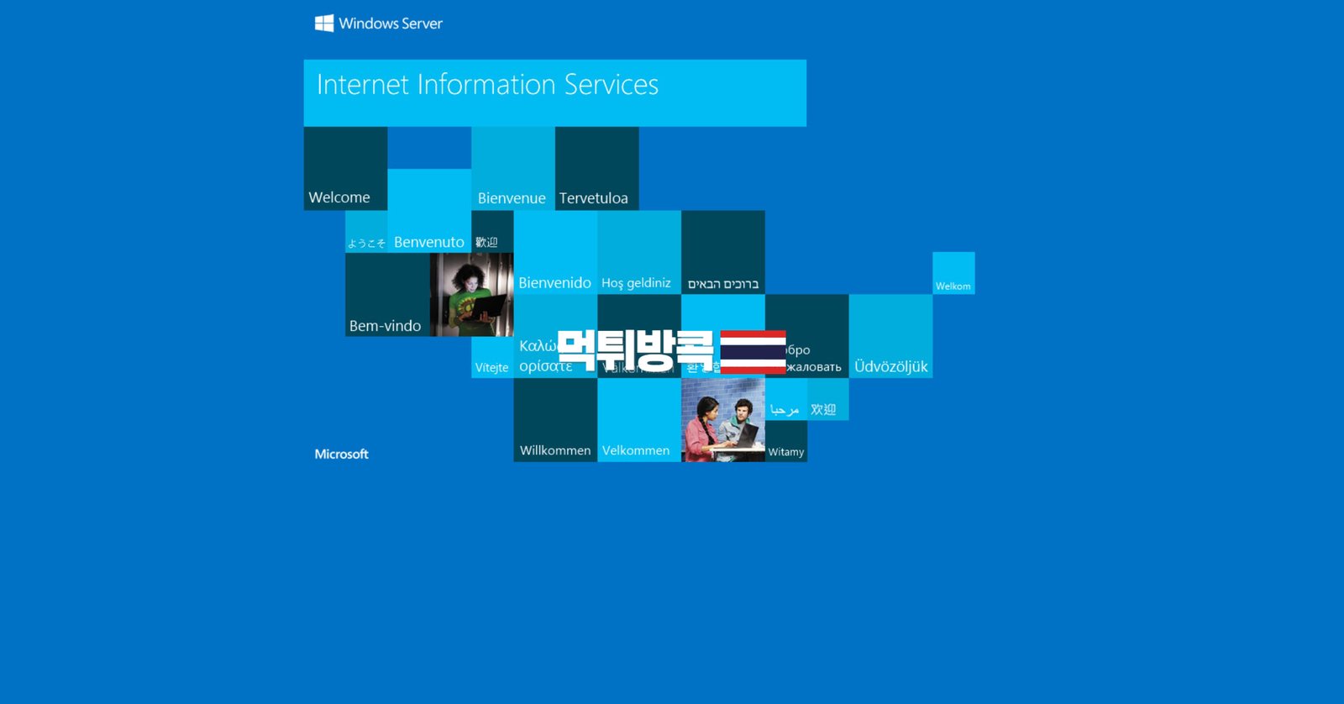The height and width of the screenshot is (704, 1344).
Task: Select the Tervetuloa tile
Action: [x=596, y=169]
